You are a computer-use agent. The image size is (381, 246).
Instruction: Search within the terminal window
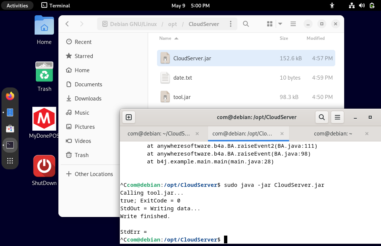(321, 117)
